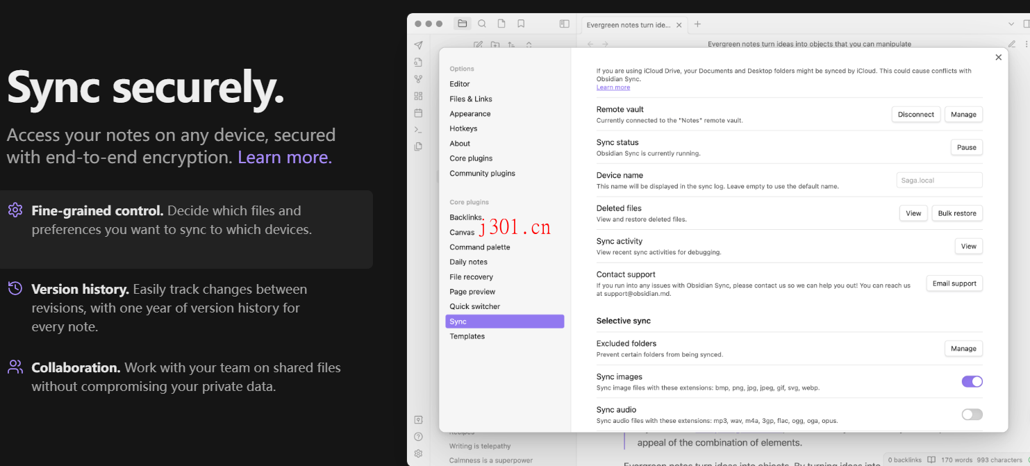Change sort order icon in explorer

pos(511,44)
